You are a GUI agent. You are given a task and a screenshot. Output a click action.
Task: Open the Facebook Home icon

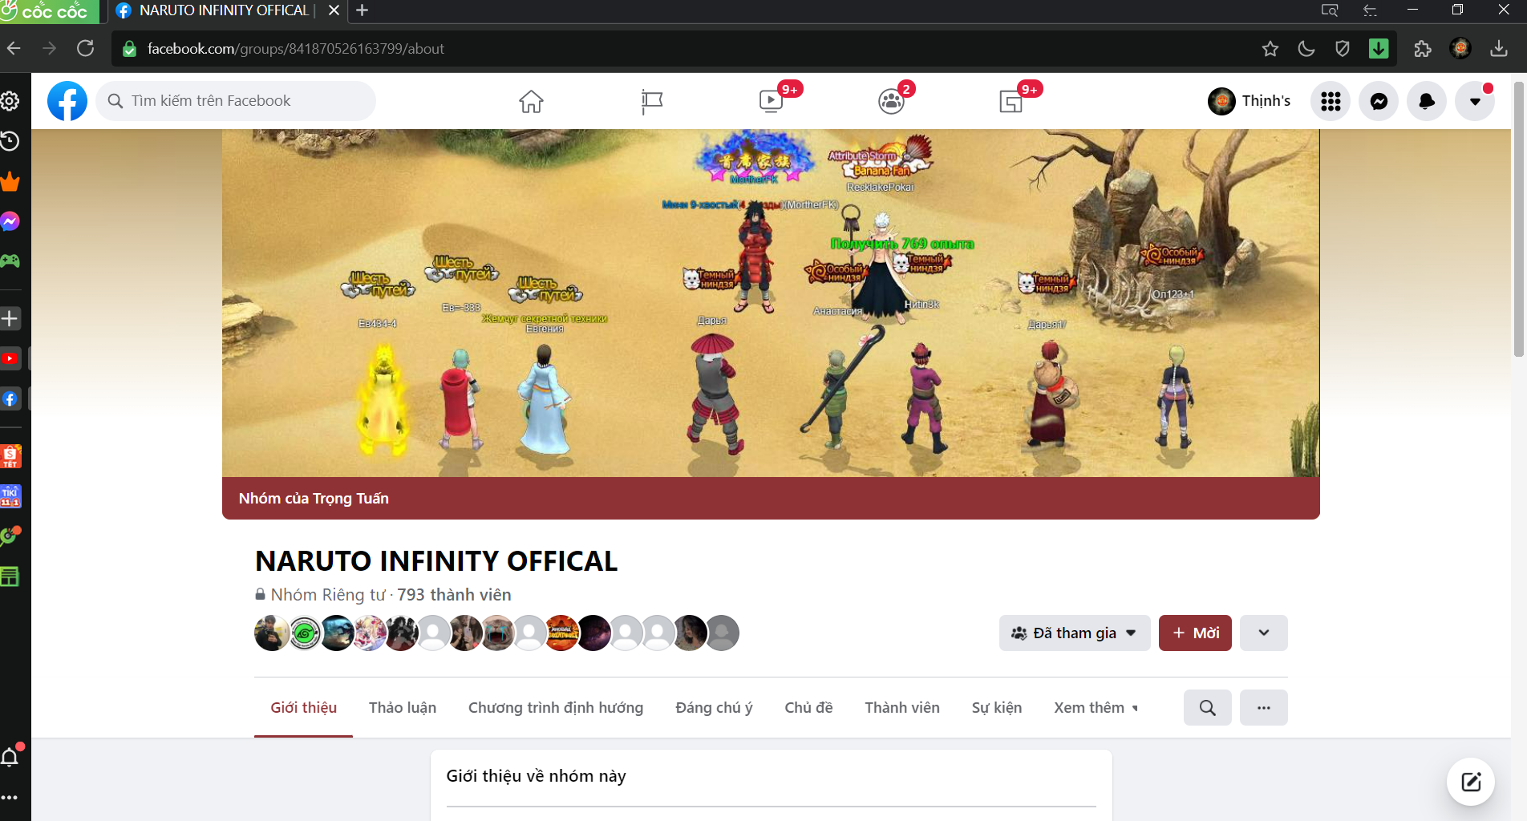pos(531,101)
